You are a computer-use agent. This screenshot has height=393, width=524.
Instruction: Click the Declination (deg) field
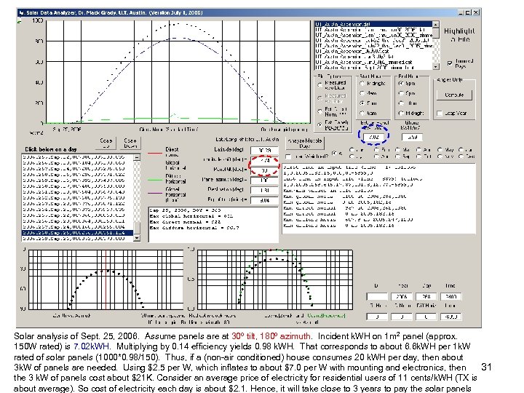[x=264, y=190]
